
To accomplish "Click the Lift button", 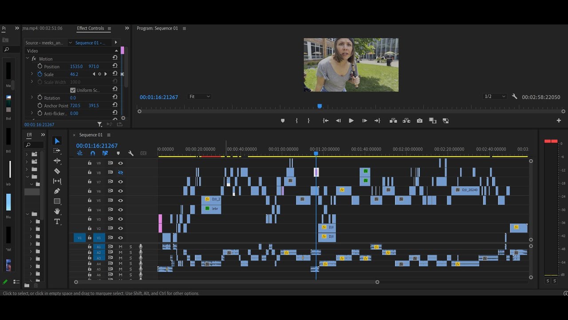I will (x=393, y=120).
